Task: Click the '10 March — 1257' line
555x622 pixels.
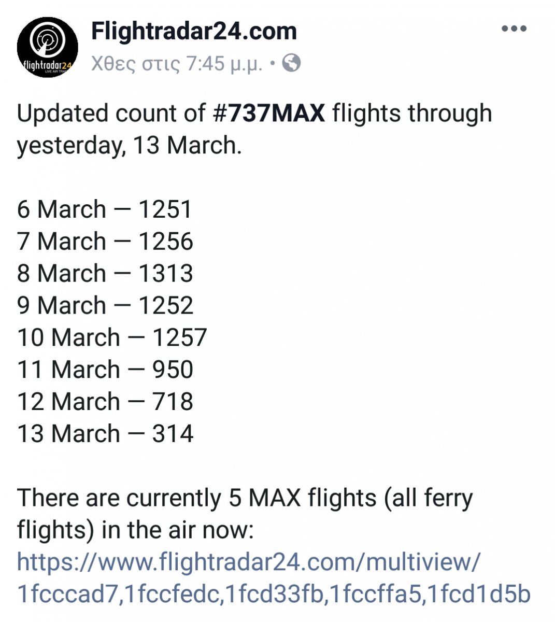Action: (x=112, y=337)
